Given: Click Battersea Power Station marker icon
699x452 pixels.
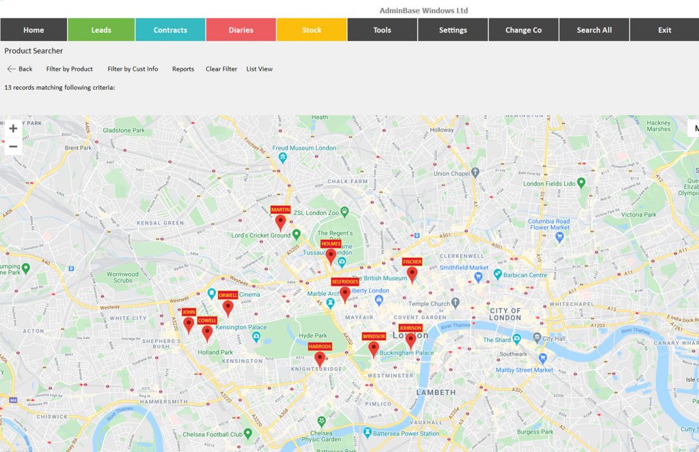Looking at the screenshot, I should (367, 432).
